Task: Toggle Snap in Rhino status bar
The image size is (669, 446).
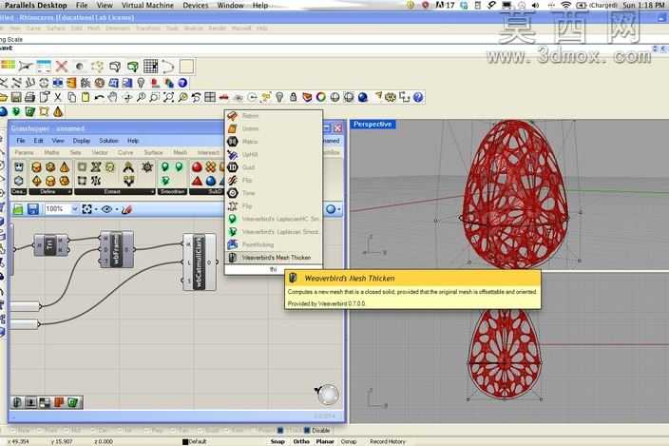Action: click(277, 442)
